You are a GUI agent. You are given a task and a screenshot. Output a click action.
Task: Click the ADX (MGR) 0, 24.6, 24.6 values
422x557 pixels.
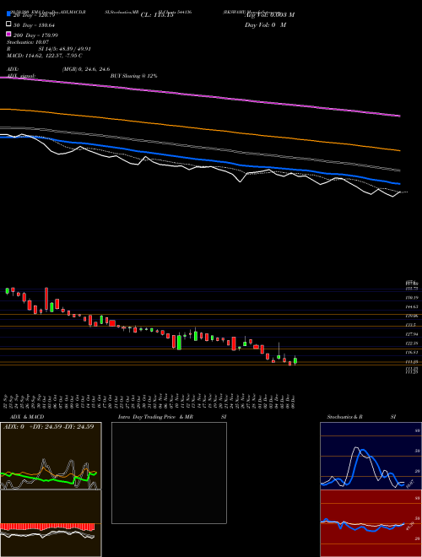[x=85, y=69]
